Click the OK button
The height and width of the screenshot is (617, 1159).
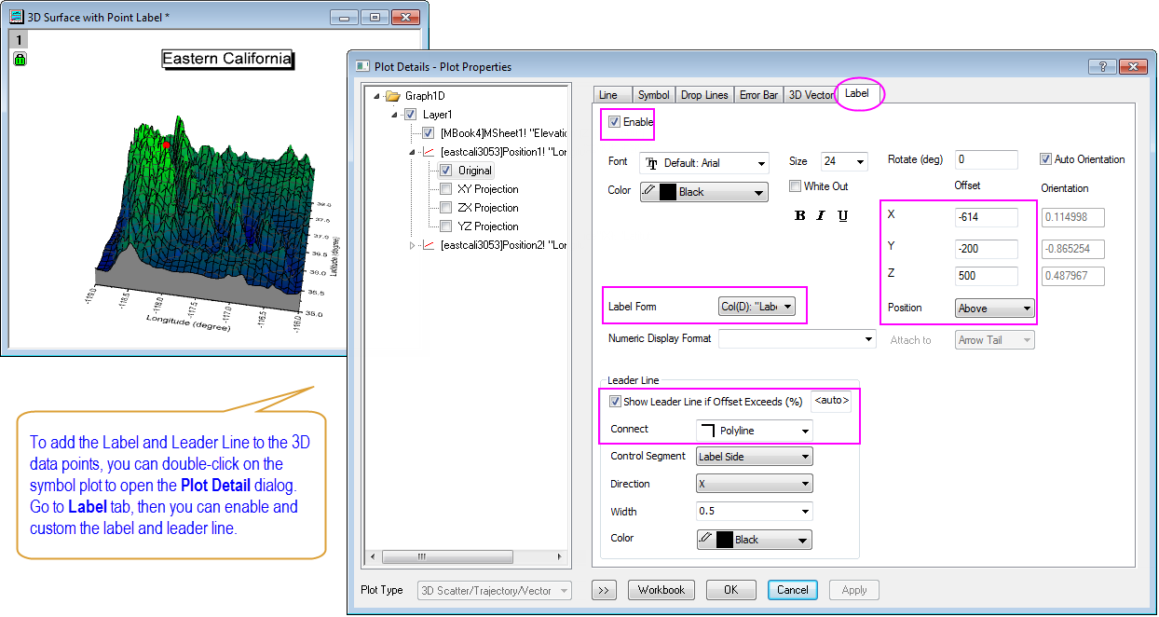point(731,590)
